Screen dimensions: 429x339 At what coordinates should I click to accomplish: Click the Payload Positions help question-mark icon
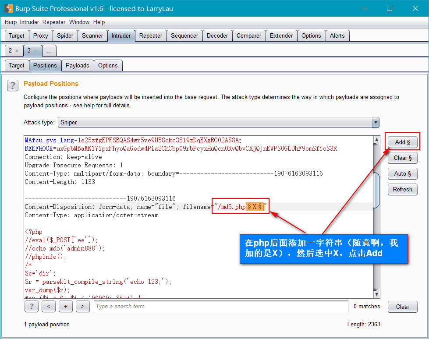13,85
